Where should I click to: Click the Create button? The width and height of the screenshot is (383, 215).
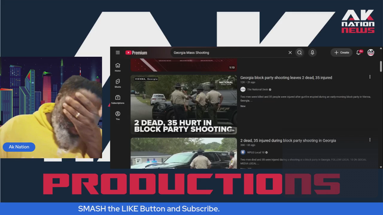[342, 53]
